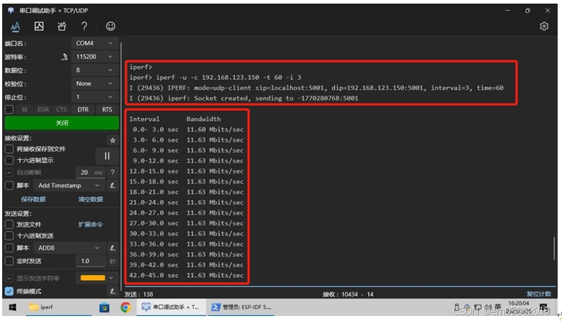Enable the timed send checkbox
Viewport: 562px width, 321px height.
click(9, 261)
